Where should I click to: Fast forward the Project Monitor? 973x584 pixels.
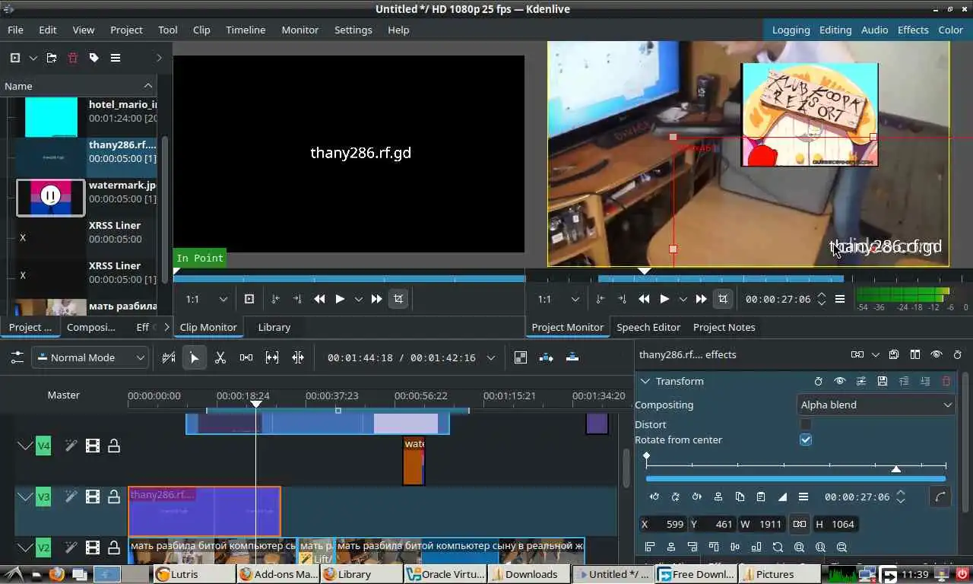coord(701,299)
